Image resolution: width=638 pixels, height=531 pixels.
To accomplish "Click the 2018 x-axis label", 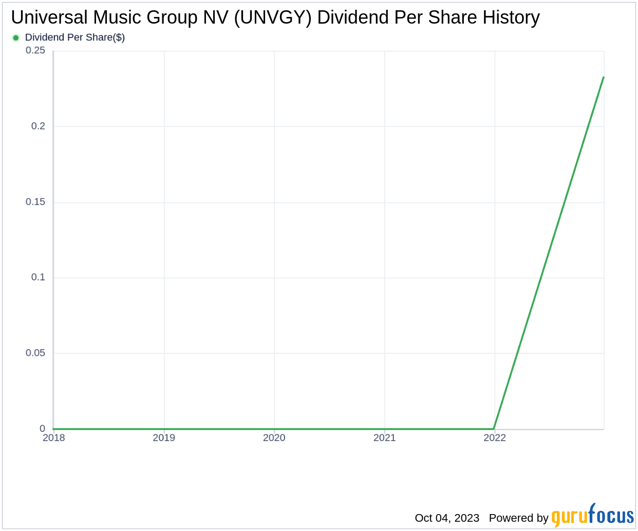I will [54, 438].
